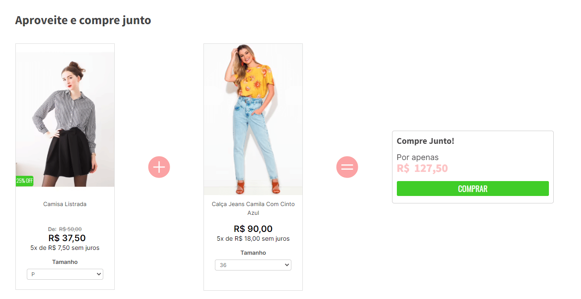
Task: Click the Tamanho label under the shirt
Action: (65, 262)
